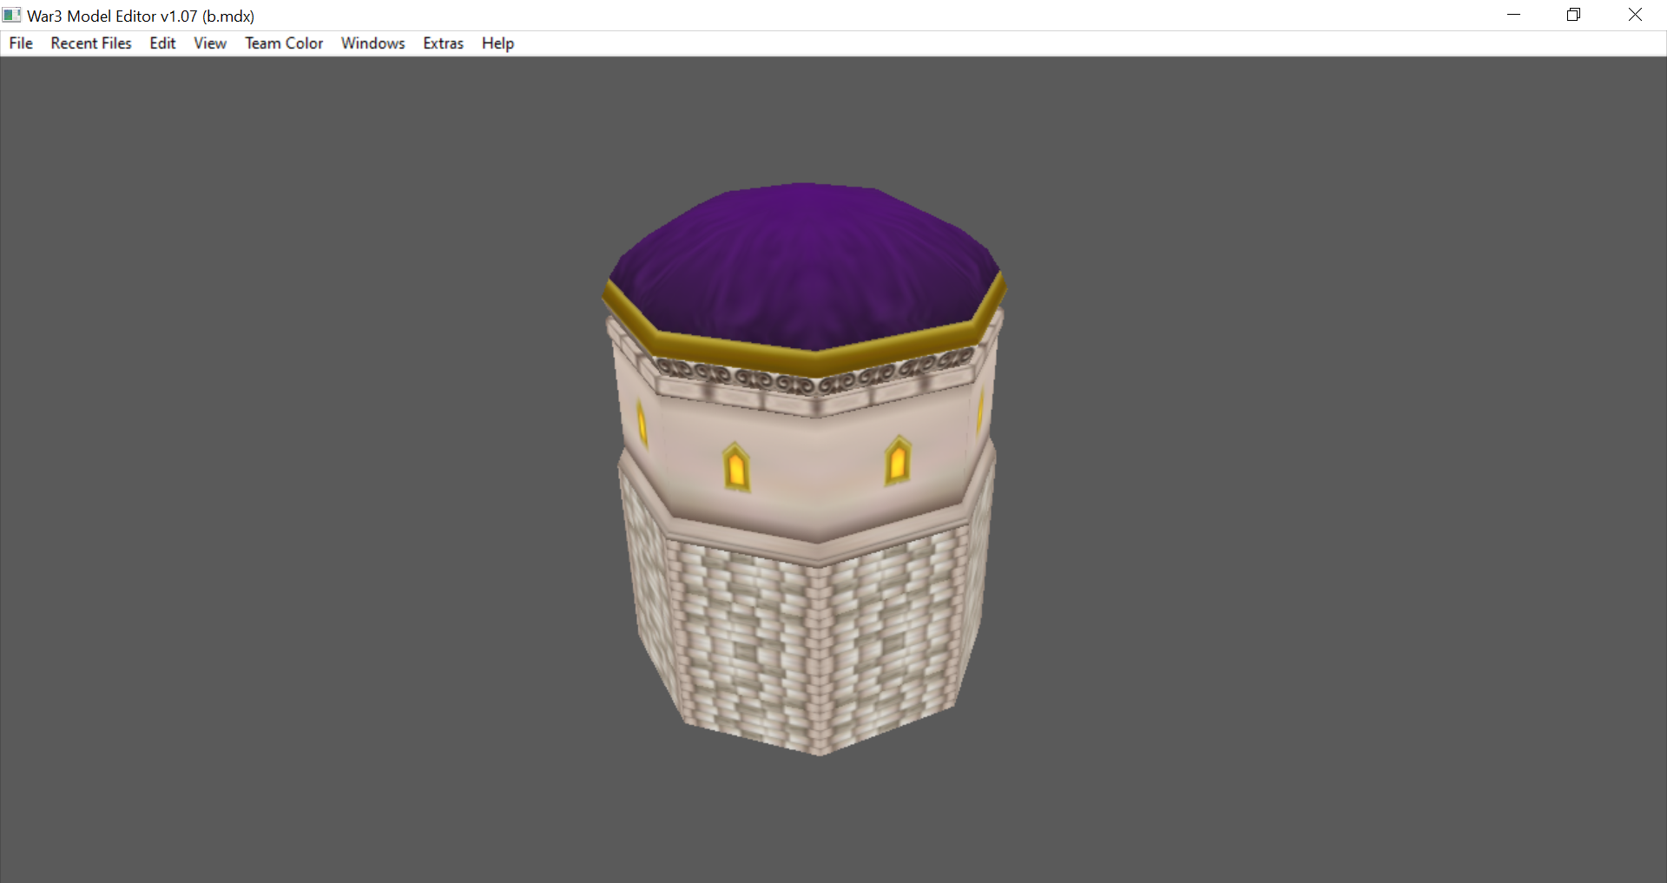This screenshot has width=1667, height=883.
Task: Click the right front yellow window on the tower
Action: (898, 460)
